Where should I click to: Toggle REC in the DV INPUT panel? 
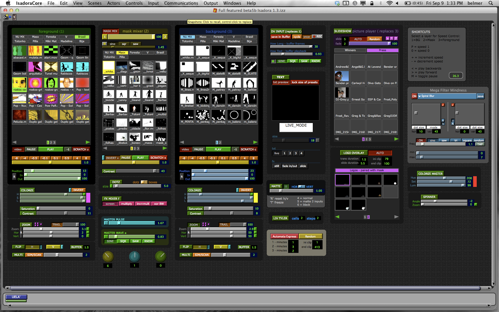[x=318, y=37]
